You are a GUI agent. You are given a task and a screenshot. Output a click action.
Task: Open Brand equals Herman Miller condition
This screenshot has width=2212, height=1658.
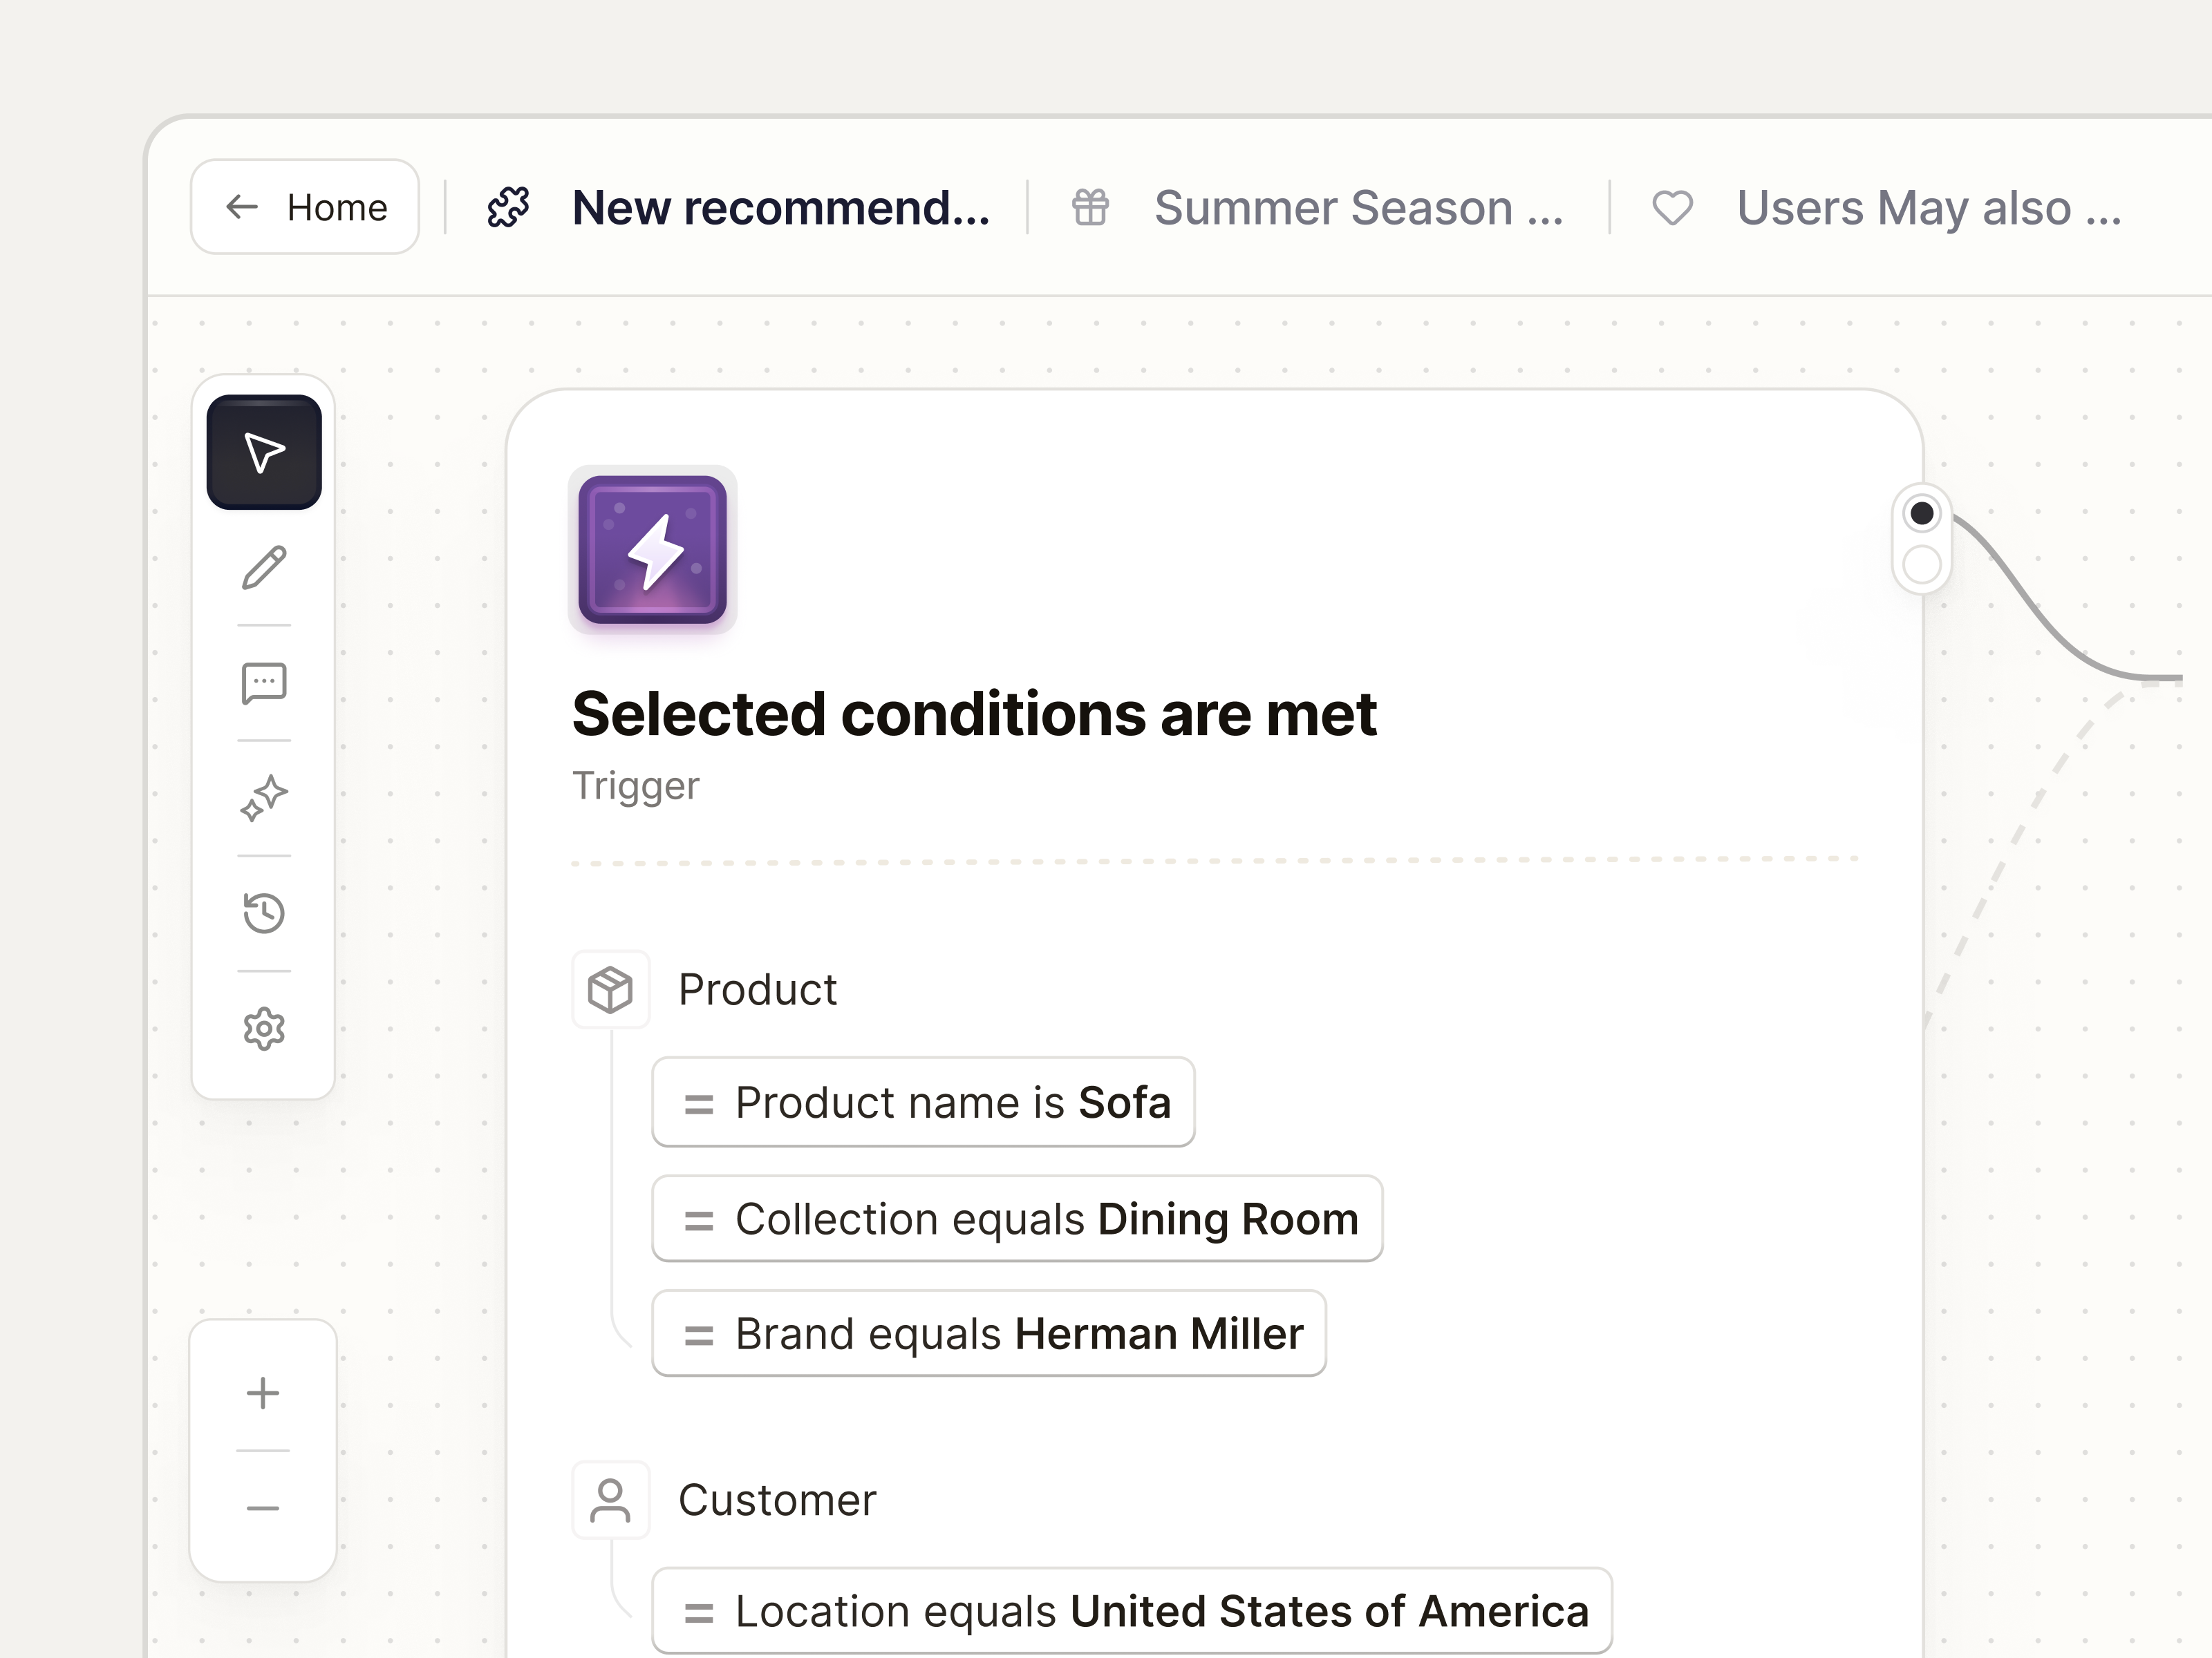click(x=989, y=1334)
